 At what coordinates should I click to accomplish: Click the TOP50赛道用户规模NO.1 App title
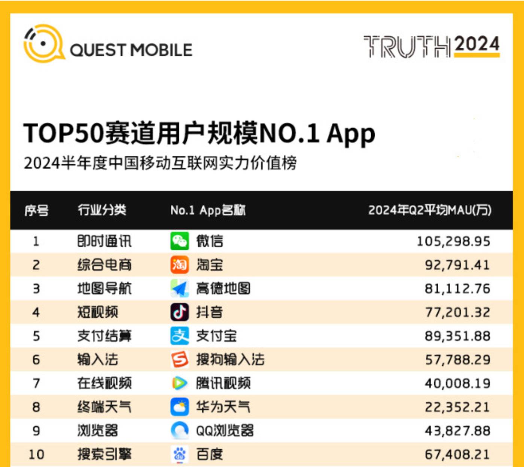[x=199, y=133]
